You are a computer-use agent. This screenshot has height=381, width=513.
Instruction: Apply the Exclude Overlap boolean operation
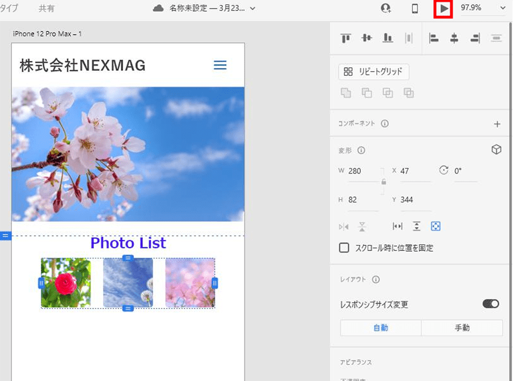tap(409, 93)
